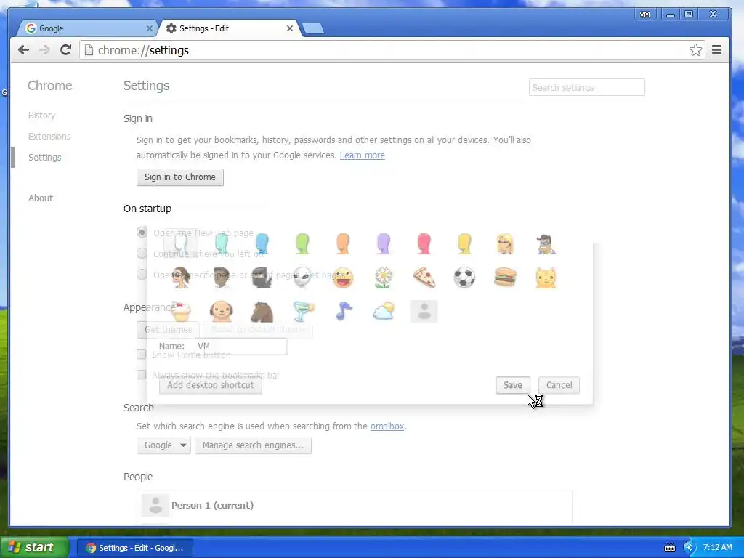Select Continue where you left off radio
The height and width of the screenshot is (558, 744).
(142, 254)
